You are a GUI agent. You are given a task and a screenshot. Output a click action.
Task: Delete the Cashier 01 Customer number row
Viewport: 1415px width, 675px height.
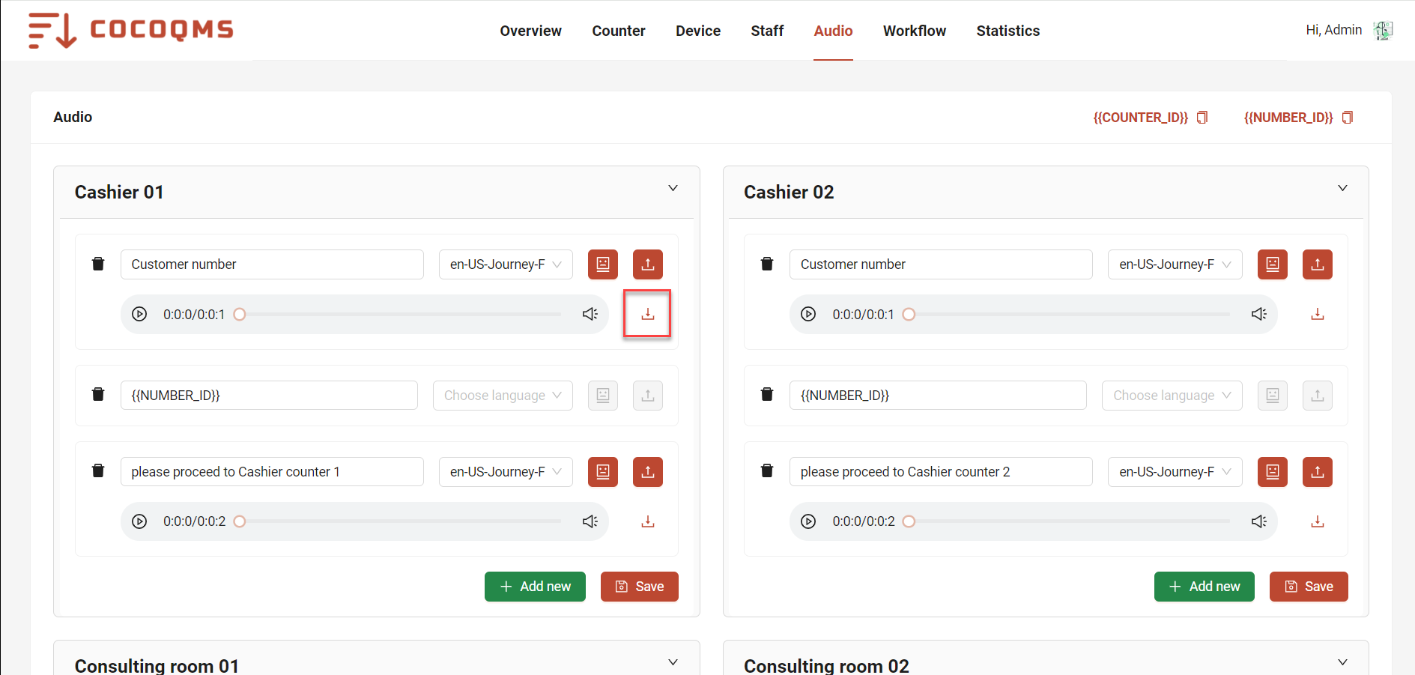[x=98, y=264]
